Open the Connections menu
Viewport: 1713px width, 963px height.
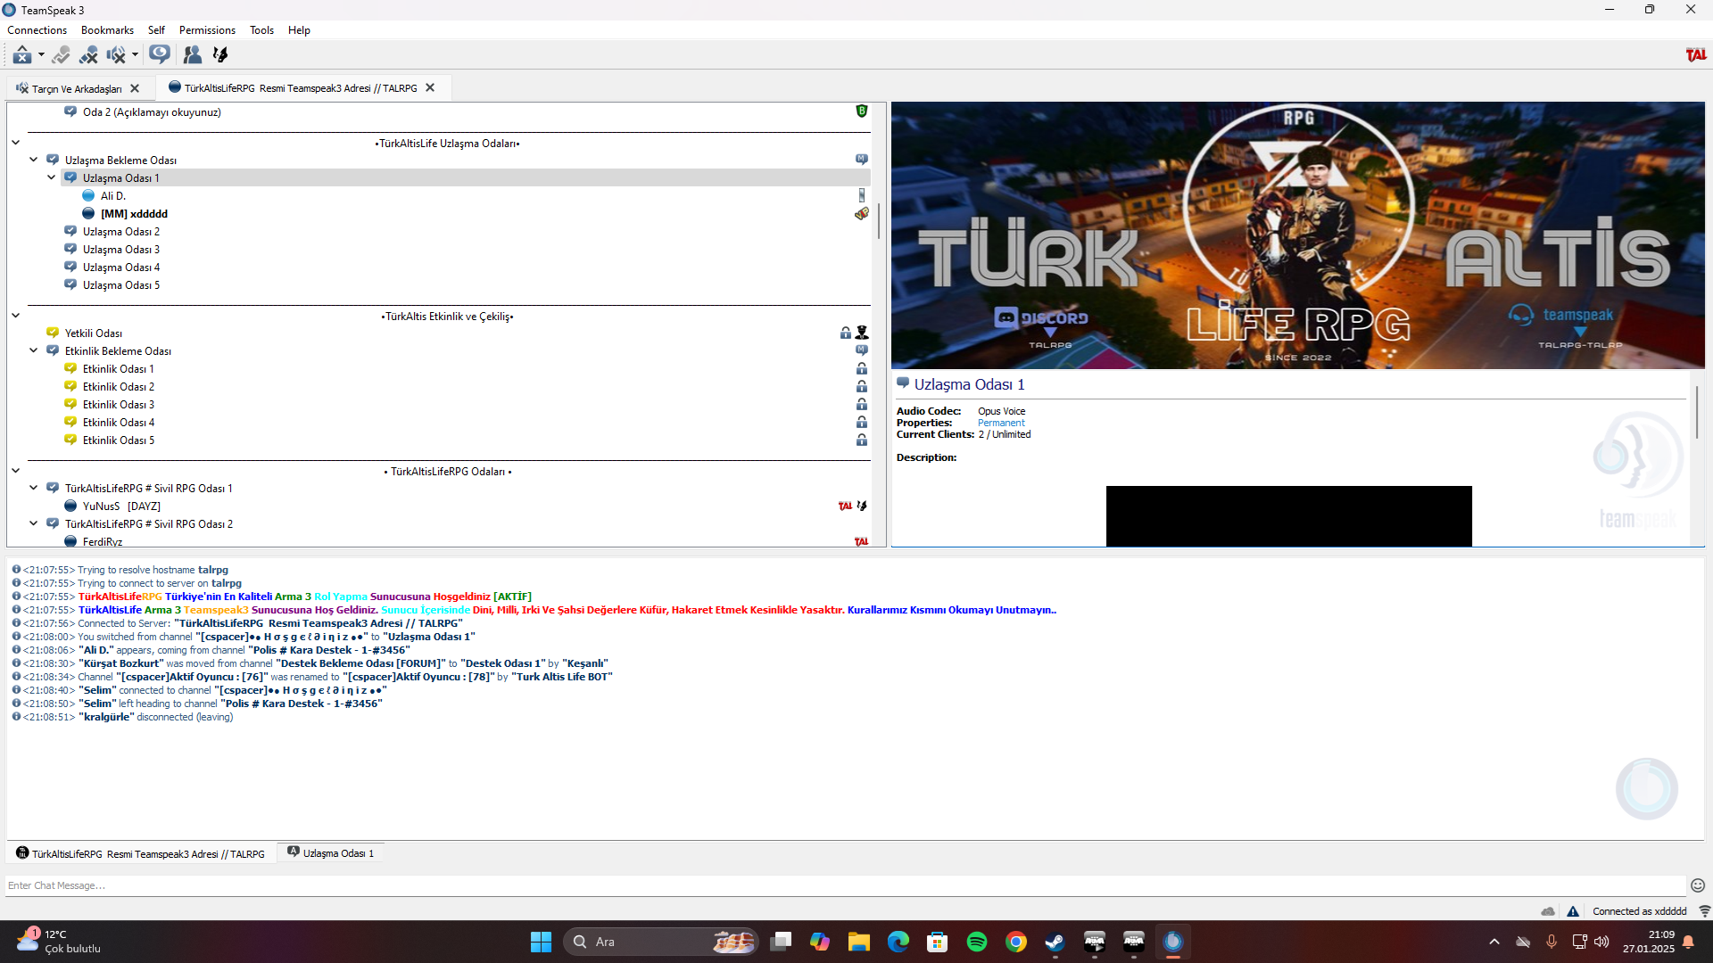(37, 30)
